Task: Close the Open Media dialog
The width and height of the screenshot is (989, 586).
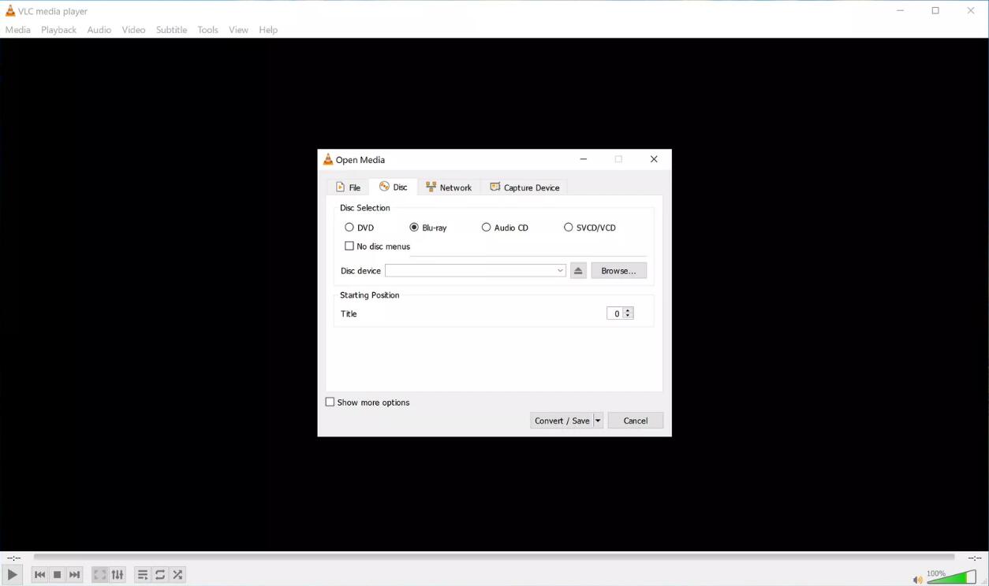Action: (654, 159)
